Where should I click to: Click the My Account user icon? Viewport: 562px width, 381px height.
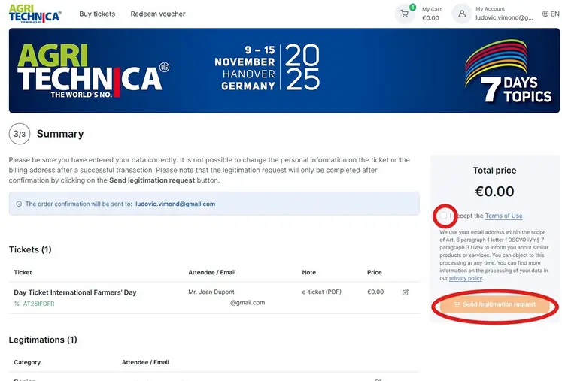(x=462, y=14)
